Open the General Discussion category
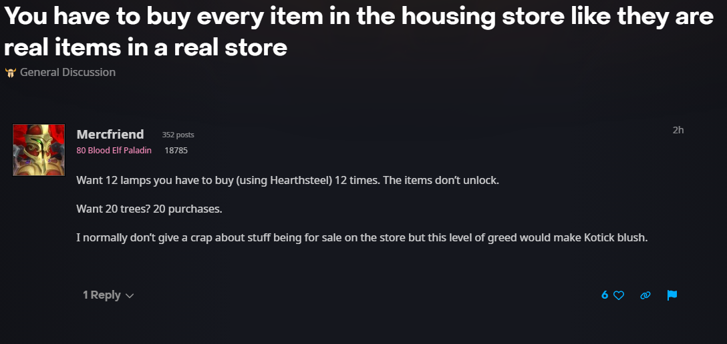 (67, 72)
